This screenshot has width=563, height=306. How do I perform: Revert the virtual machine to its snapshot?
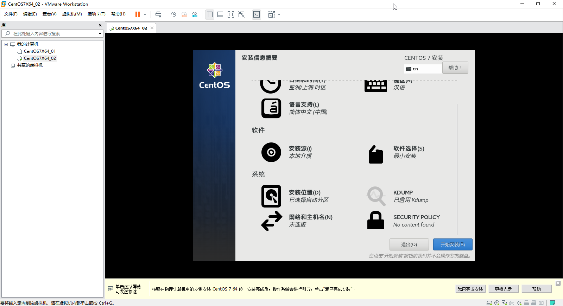pyautogui.click(x=184, y=14)
